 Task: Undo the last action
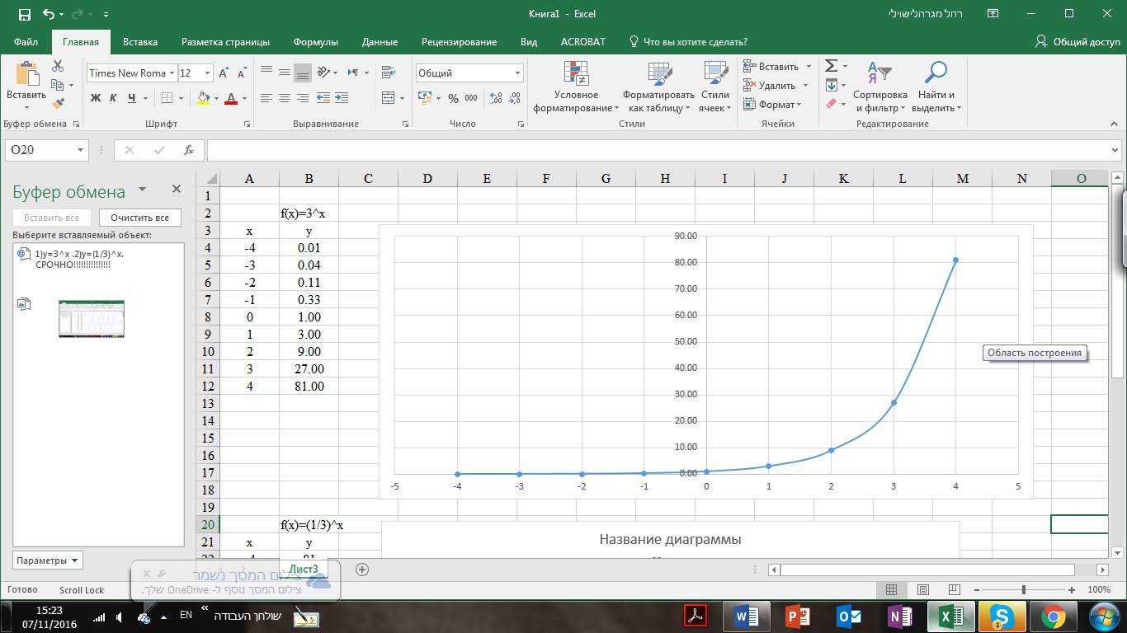[49, 14]
